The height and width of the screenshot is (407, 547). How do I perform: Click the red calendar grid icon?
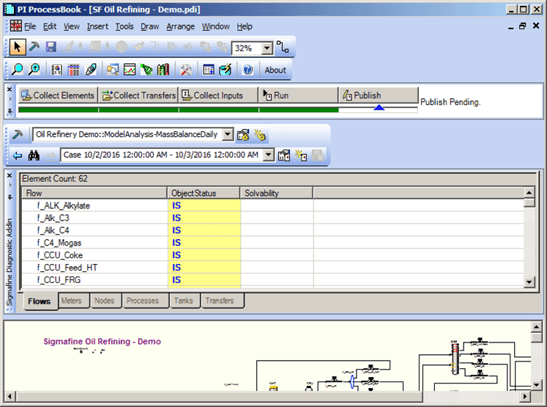point(73,70)
